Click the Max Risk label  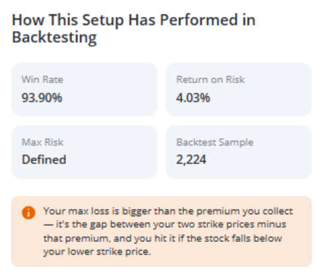coord(42,142)
